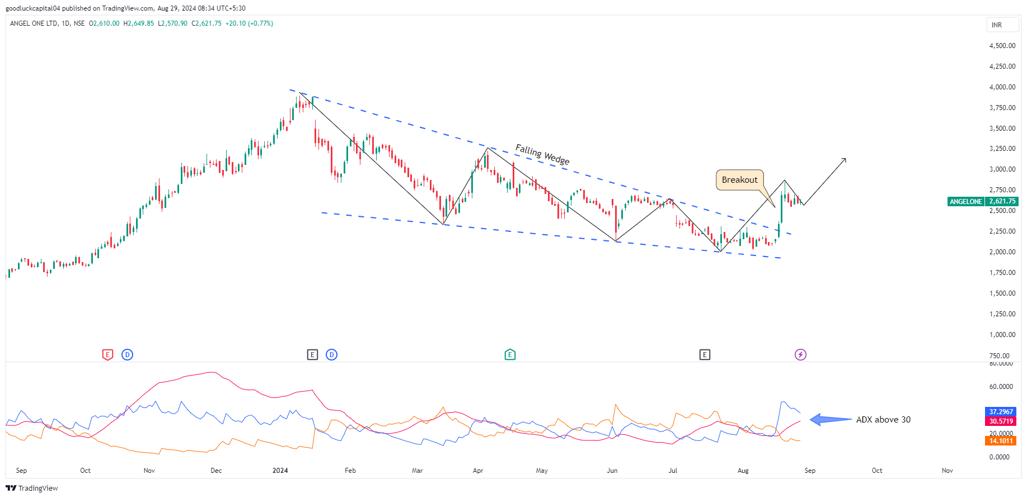Click the dividend marker near late January
Image resolution: width=1027 pixels, height=498 pixels.
point(331,354)
